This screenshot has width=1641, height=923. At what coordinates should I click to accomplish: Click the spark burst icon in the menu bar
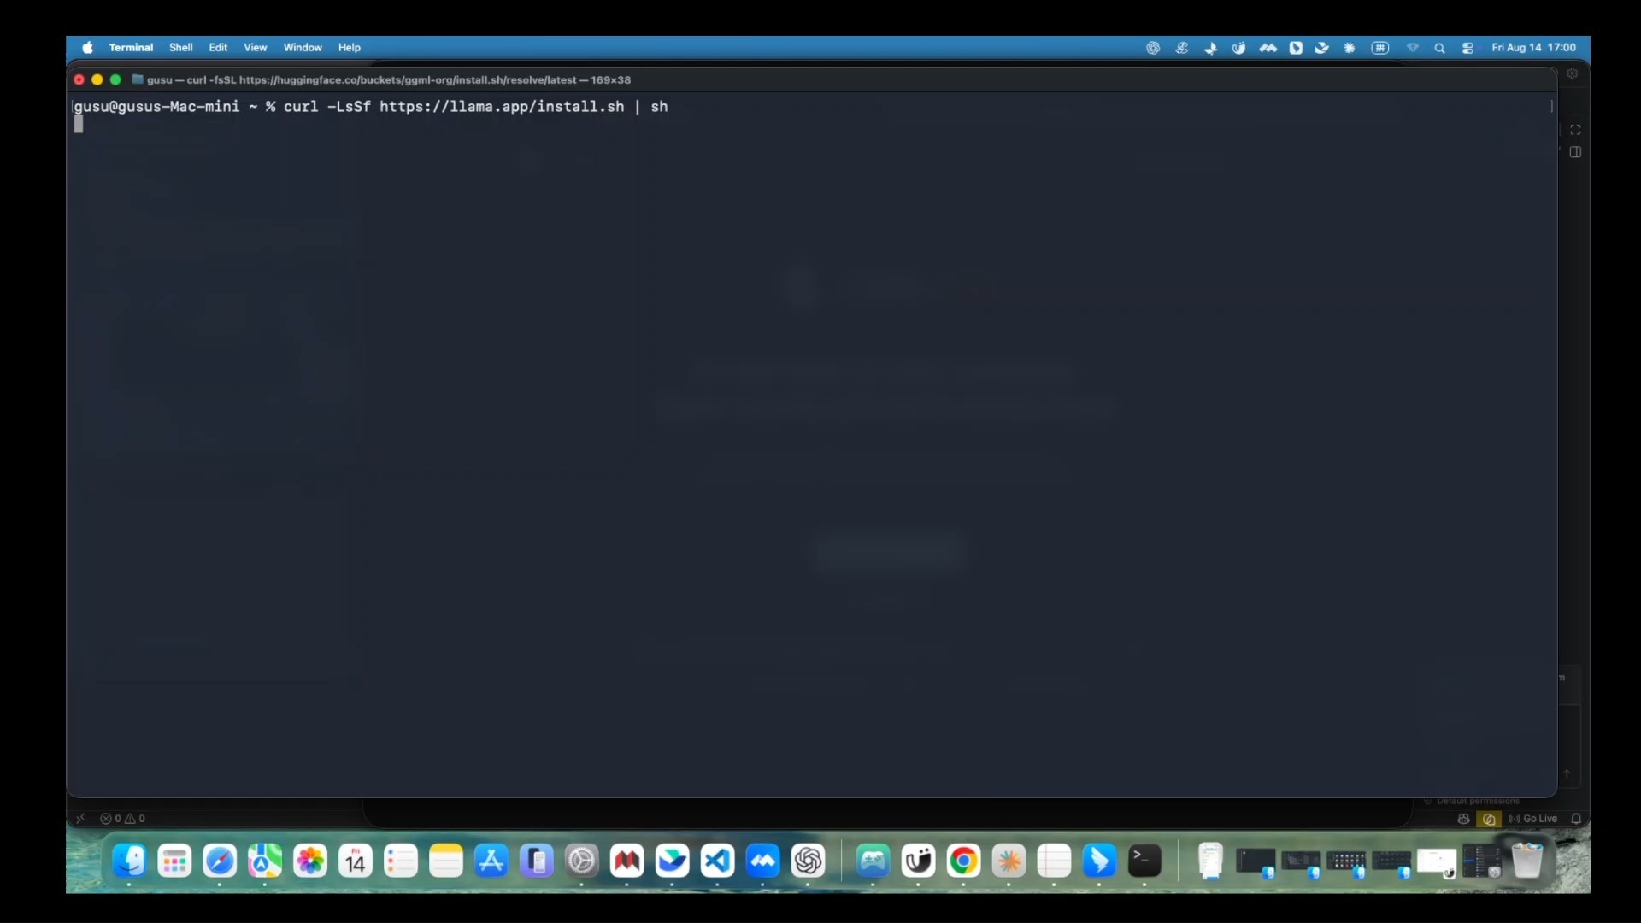pos(1350,48)
